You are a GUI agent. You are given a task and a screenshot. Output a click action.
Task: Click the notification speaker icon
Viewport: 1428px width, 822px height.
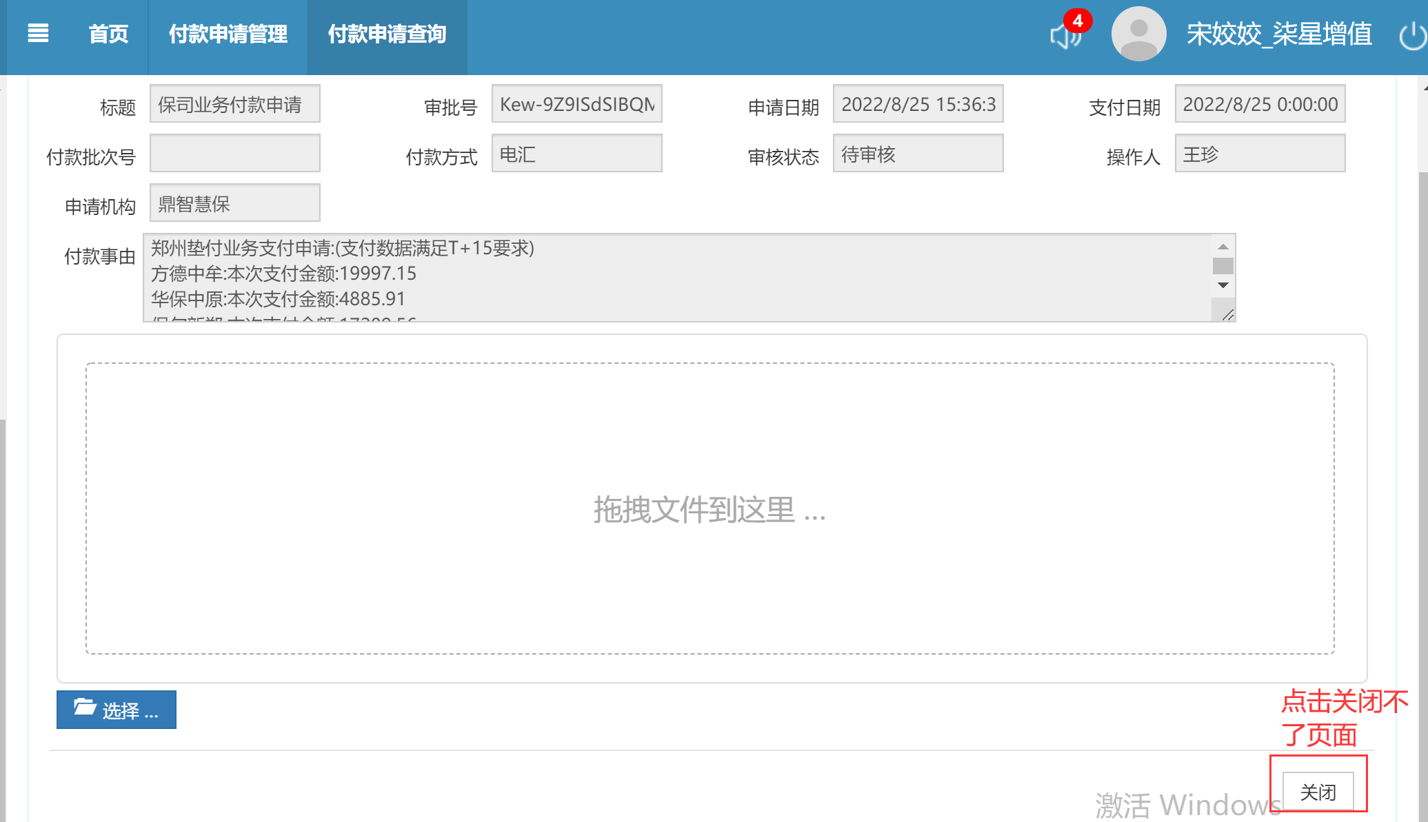click(1064, 36)
